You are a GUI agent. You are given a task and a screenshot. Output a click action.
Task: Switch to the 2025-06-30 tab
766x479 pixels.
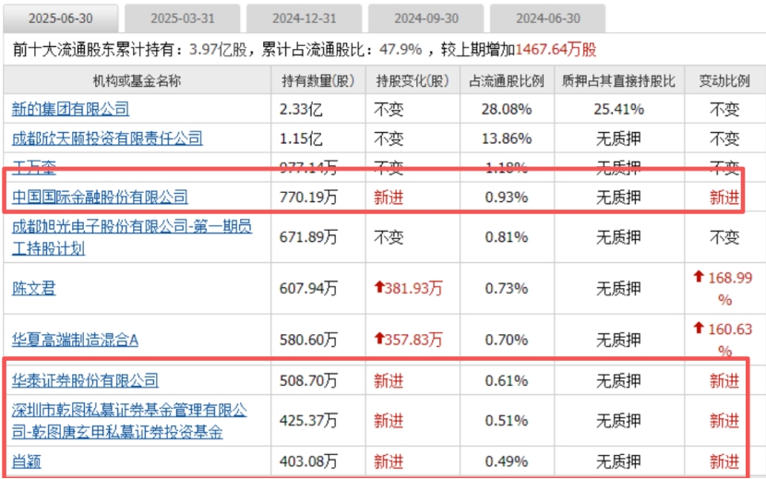tap(61, 18)
